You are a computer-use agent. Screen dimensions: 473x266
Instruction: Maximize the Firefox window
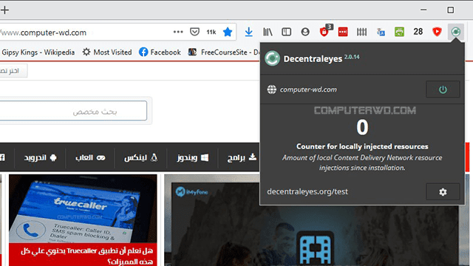(451, 10)
